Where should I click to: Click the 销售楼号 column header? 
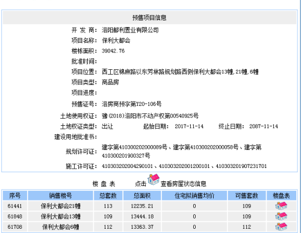point(60,196)
